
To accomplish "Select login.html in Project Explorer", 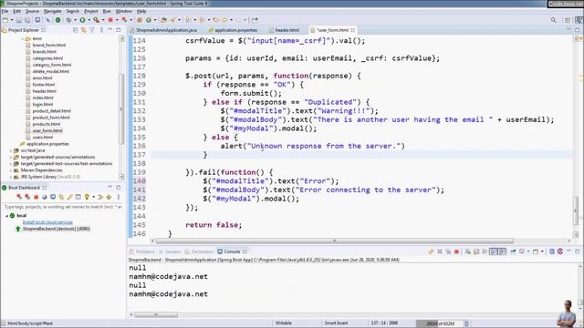I will point(43,104).
